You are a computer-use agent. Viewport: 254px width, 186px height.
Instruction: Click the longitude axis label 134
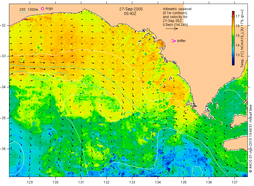pyautogui.click(x=158, y=182)
